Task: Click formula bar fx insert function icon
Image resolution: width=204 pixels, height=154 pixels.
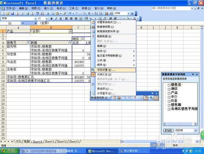Action: pos(36,23)
